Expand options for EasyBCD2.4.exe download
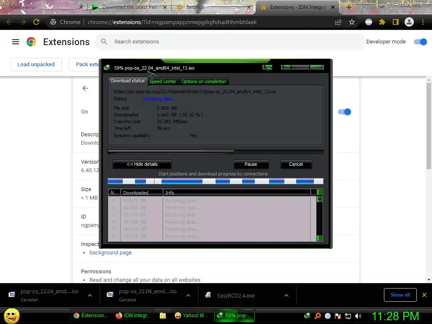This screenshot has width=432, height=324. pos(286,295)
